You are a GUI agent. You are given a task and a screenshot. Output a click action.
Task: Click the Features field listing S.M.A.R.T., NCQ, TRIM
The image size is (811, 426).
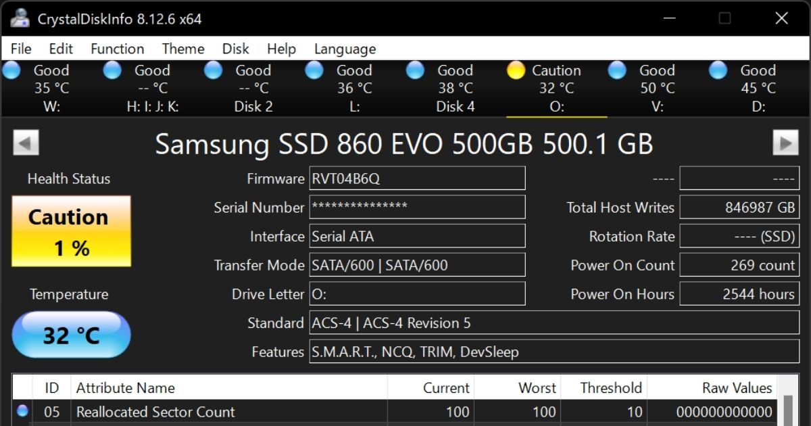[554, 352]
